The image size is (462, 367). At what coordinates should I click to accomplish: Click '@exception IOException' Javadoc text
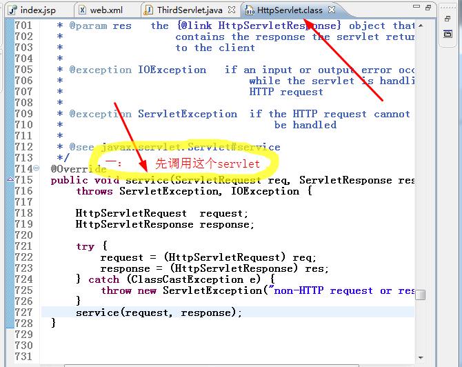coord(138,70)
